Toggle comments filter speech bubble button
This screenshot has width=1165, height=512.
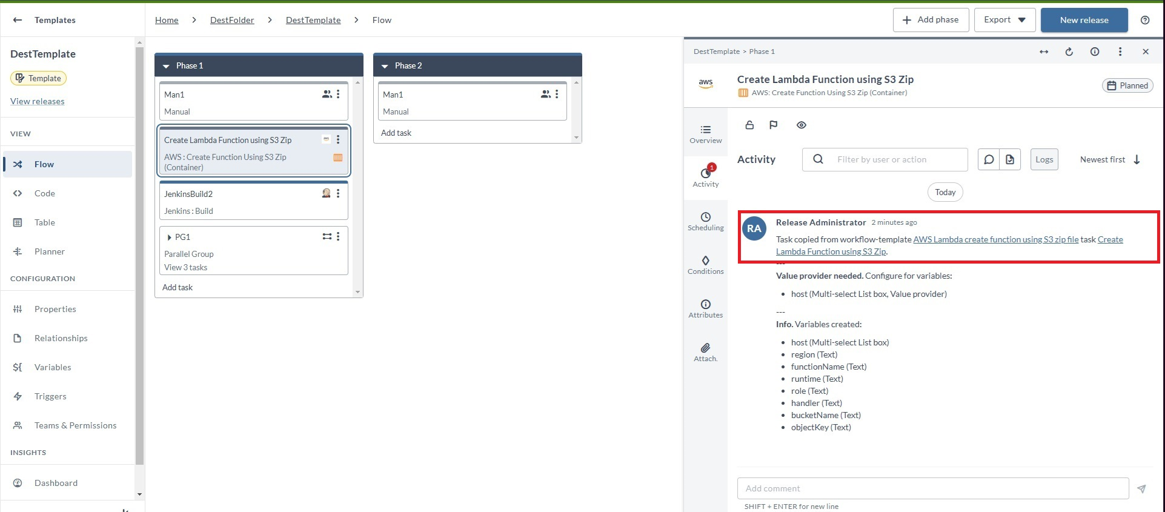(989, 159)
